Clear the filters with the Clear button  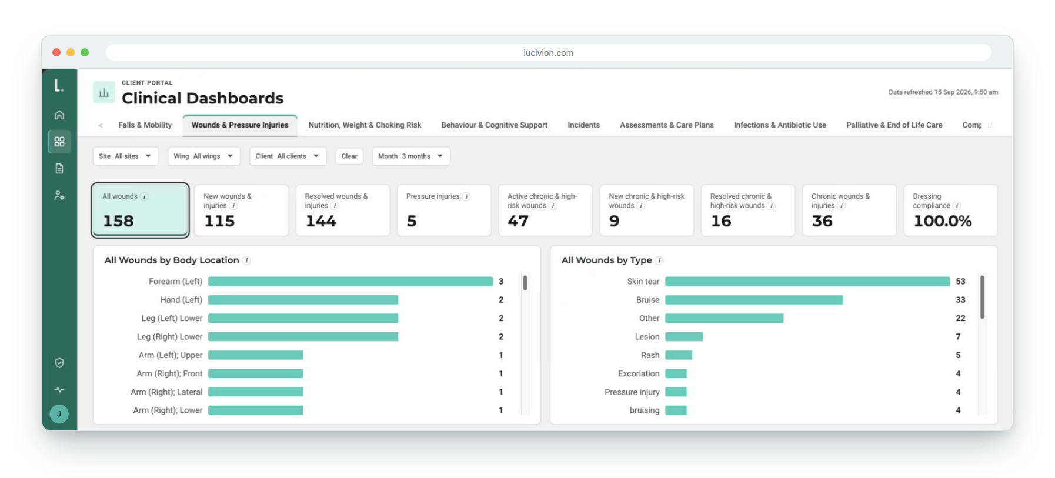(349, 156)
